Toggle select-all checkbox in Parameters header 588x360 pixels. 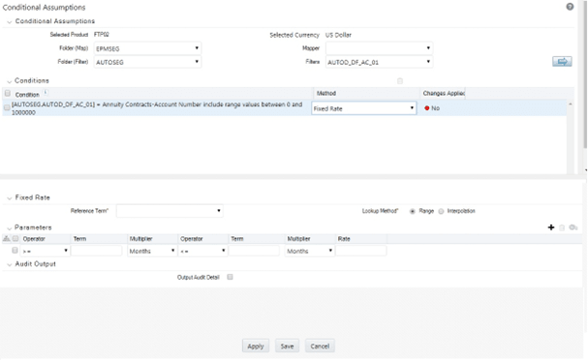[15, 238]
